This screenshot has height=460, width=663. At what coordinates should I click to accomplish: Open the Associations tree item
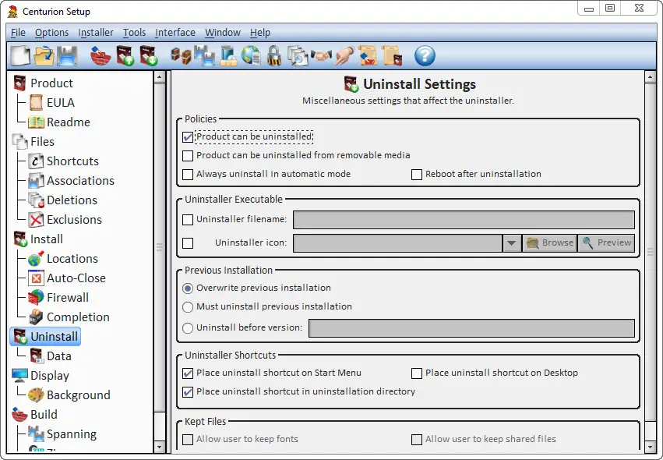[80, 181]
